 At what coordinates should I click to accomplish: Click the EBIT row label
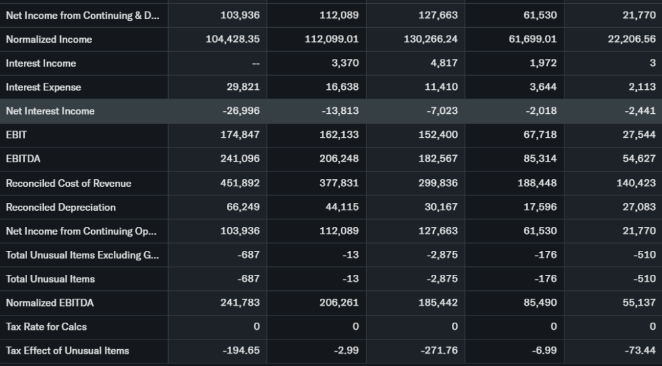(16, 135)
